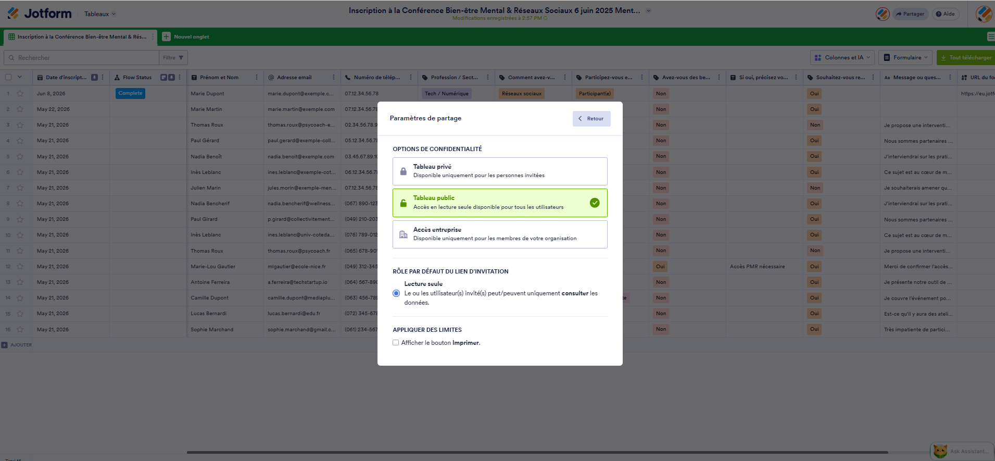This screenshot has height=461, width=995.
Task: Open Comment avez-vous column menu
Action: (x=565, y=78)
